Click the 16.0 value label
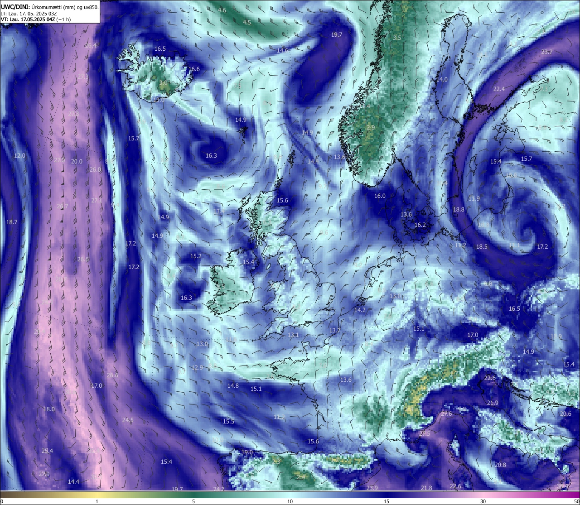 [380, 196]
